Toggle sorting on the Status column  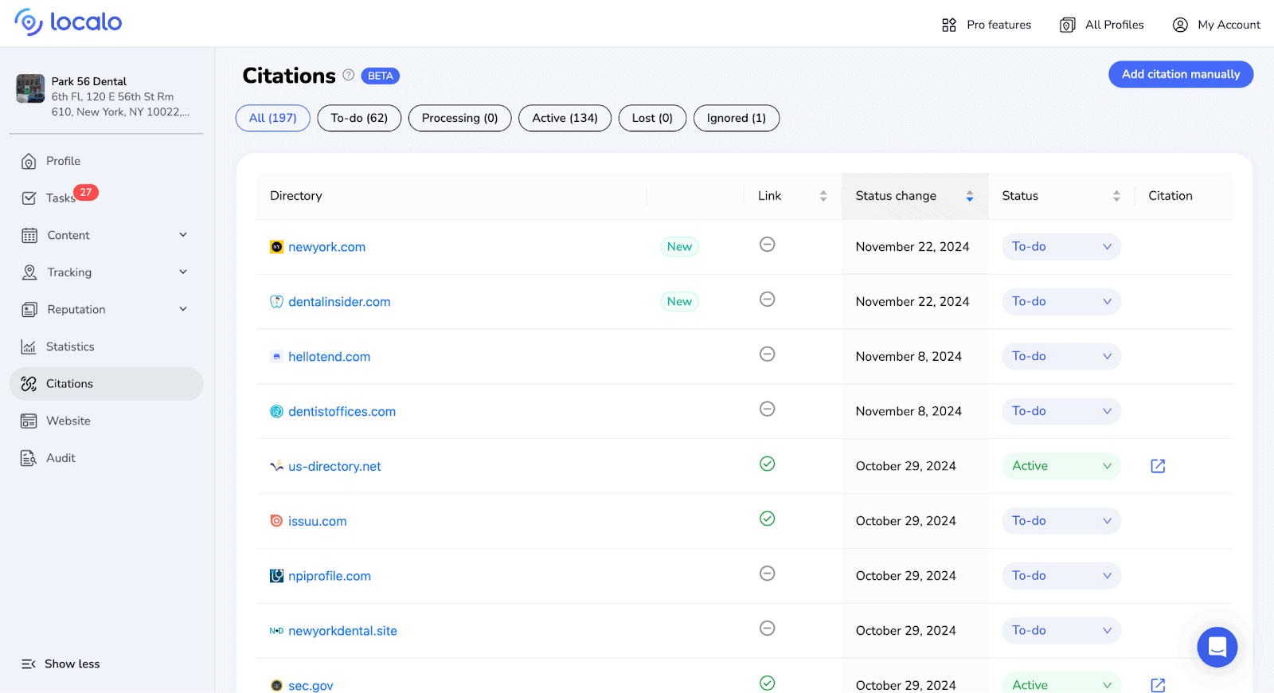pyautogui.click(x=1116, y=196)
